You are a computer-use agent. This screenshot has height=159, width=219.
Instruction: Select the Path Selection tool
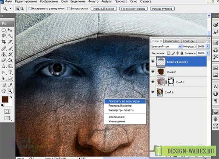(x=4, y=73)
